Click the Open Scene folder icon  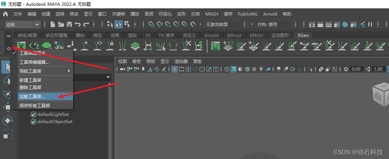(61, 24)
